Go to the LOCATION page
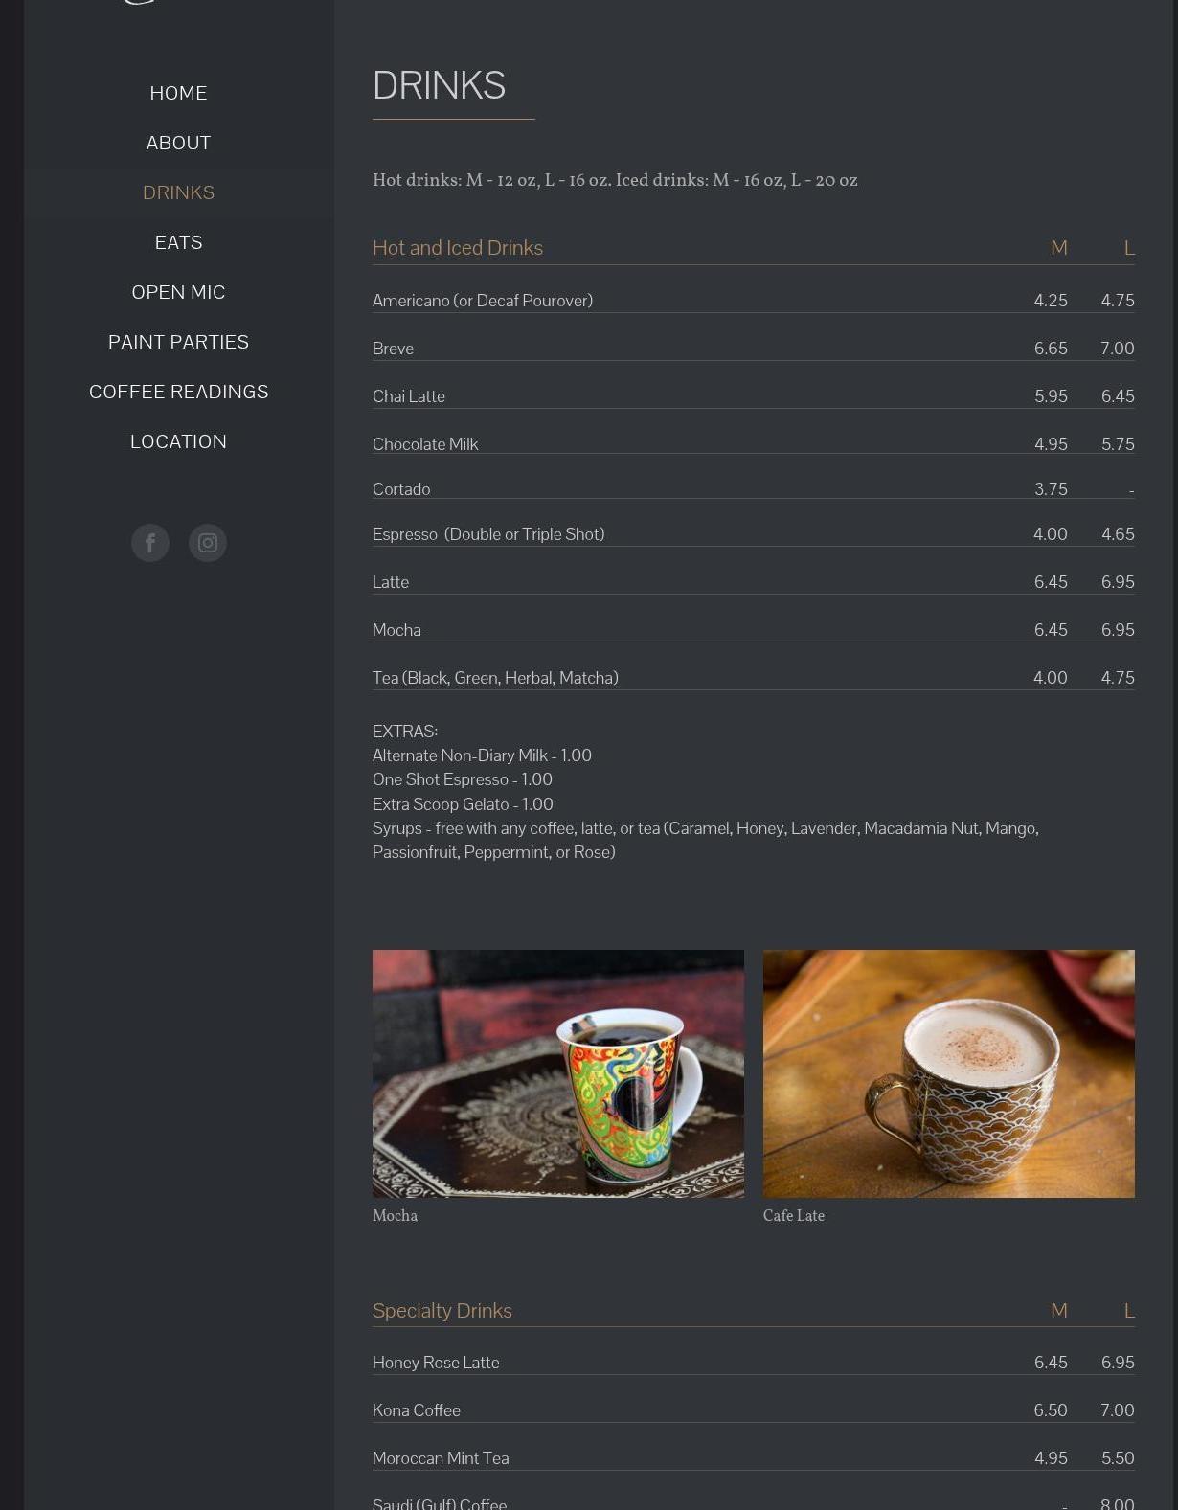The image size is (1178, 1510). pos(179,441)
